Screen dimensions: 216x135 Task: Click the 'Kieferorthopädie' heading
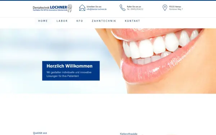pos(129,134)
